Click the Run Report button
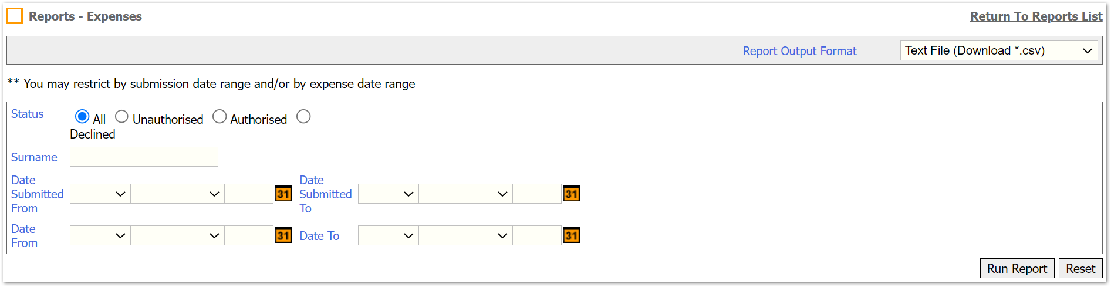 (x=1017, y=268)
